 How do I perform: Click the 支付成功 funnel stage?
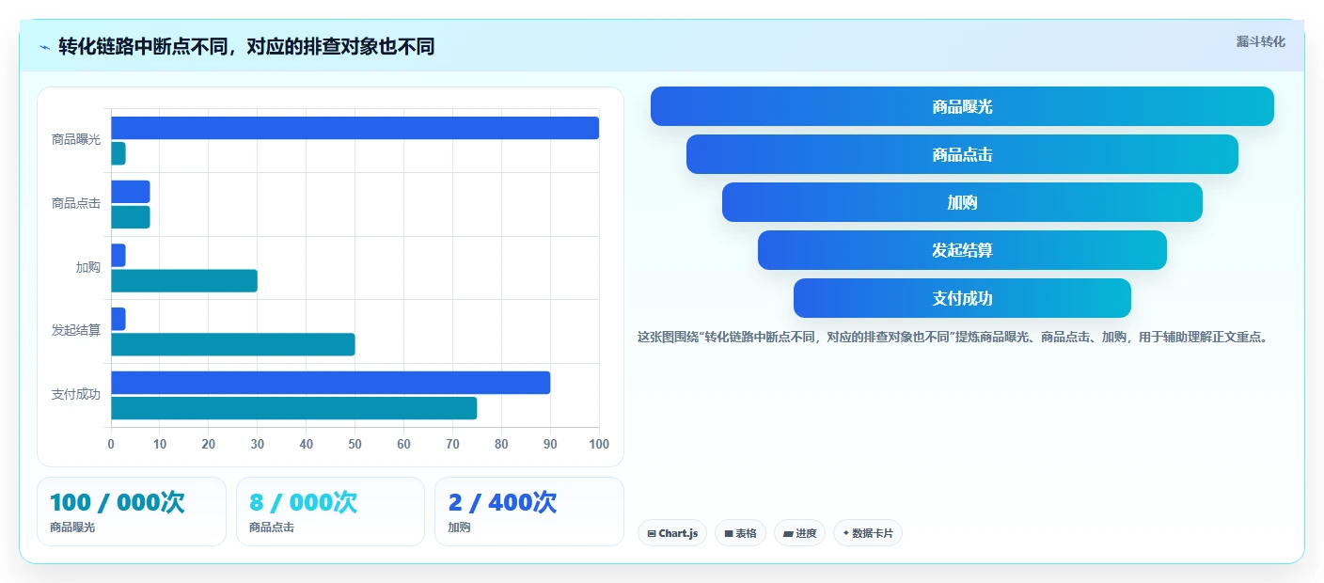pos(962,298)
